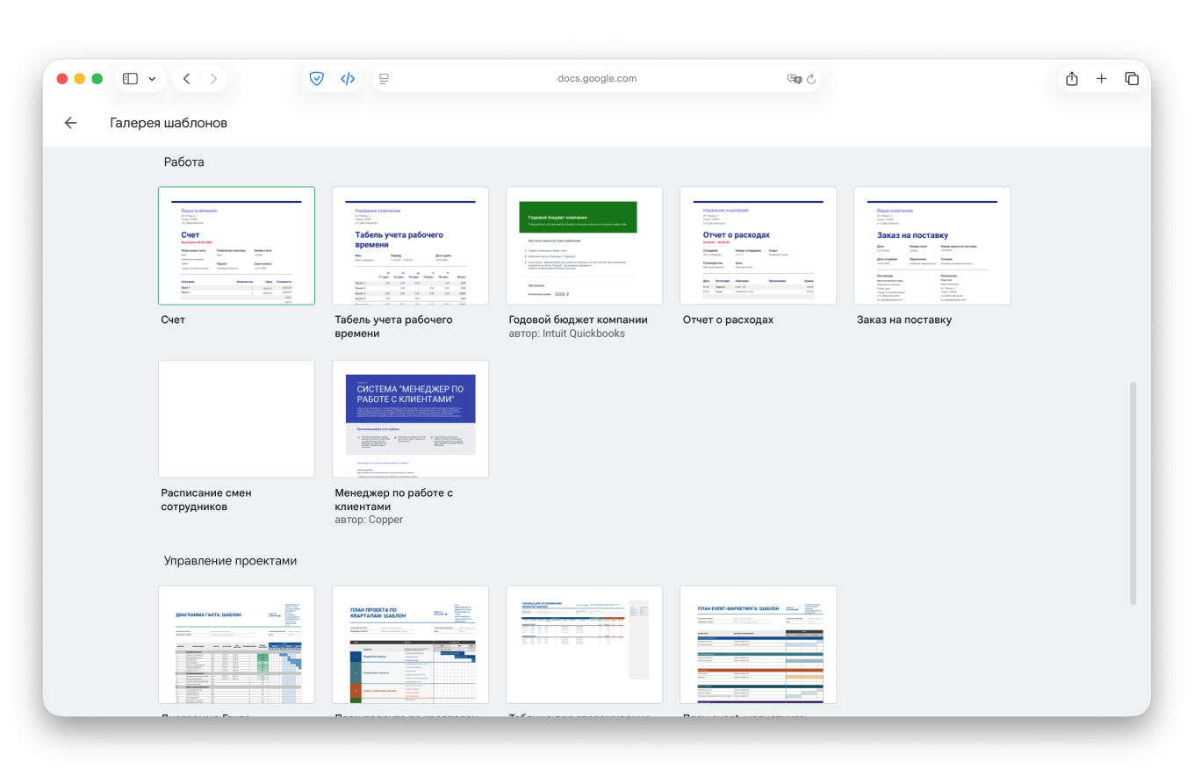Open Табель учета рабочего времени template
This screenshot has width=1194, height=776.
click(x=410, y=246)
